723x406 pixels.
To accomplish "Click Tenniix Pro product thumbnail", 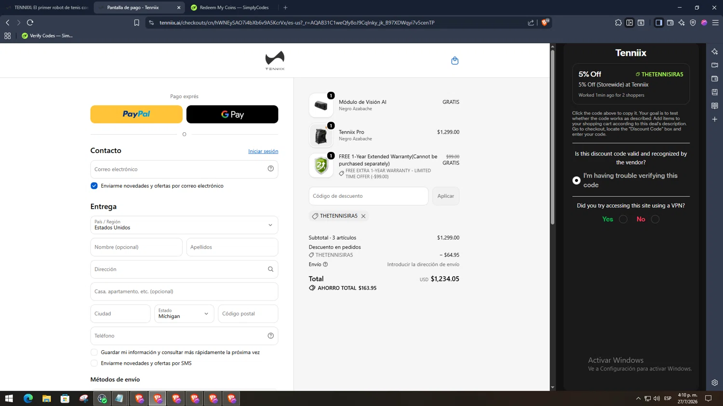I will pyautogui.click(x=321, y=136).
